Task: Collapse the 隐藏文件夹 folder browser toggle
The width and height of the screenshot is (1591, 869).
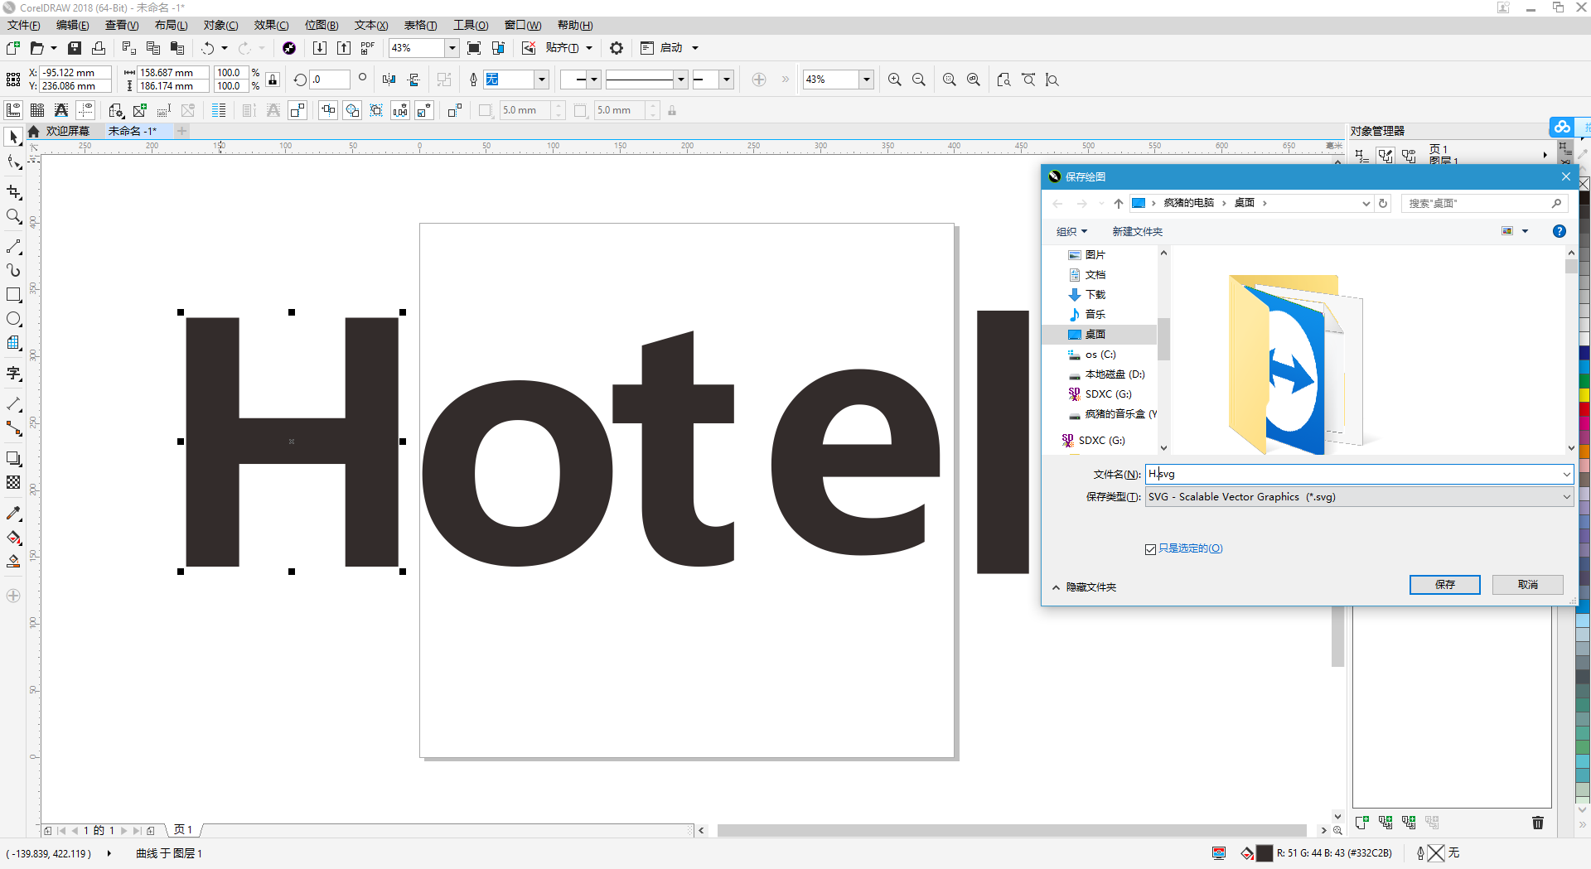Action: pyautogui.click(x=1084, y=587)
